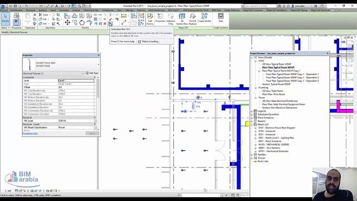This screenshot has width=357, height=201.
Task: Open the family type selector dropdown arrow
Action: [99, 65]
